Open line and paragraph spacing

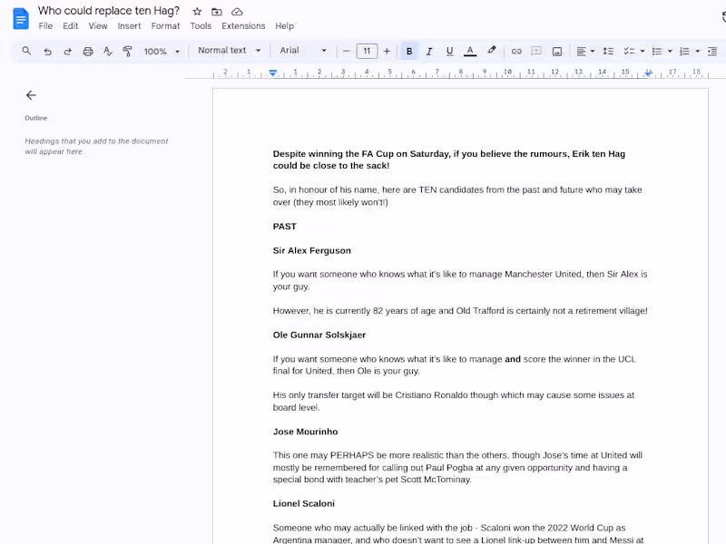coord(608,52)
